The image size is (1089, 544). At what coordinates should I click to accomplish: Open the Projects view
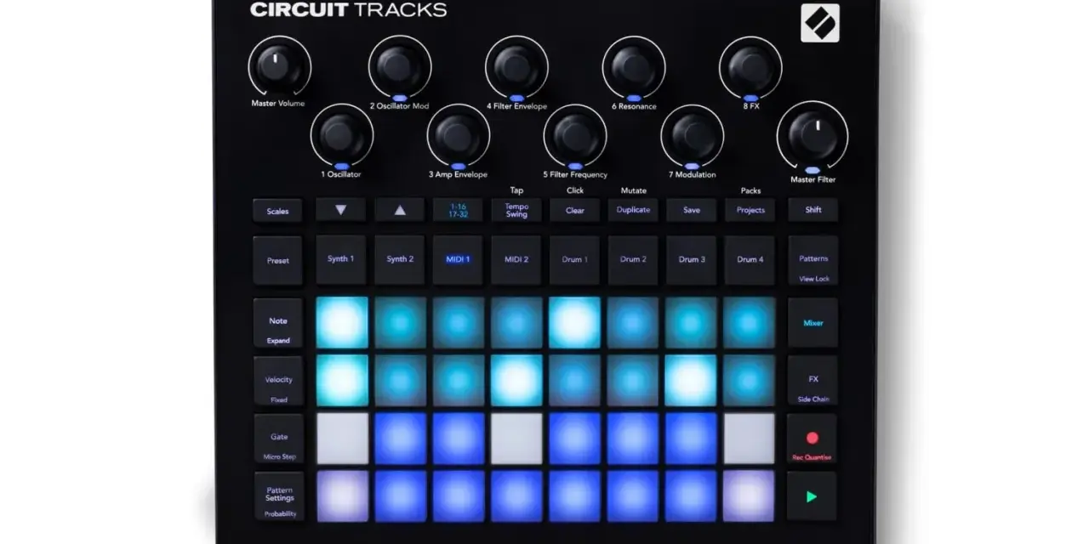(750, 210)
